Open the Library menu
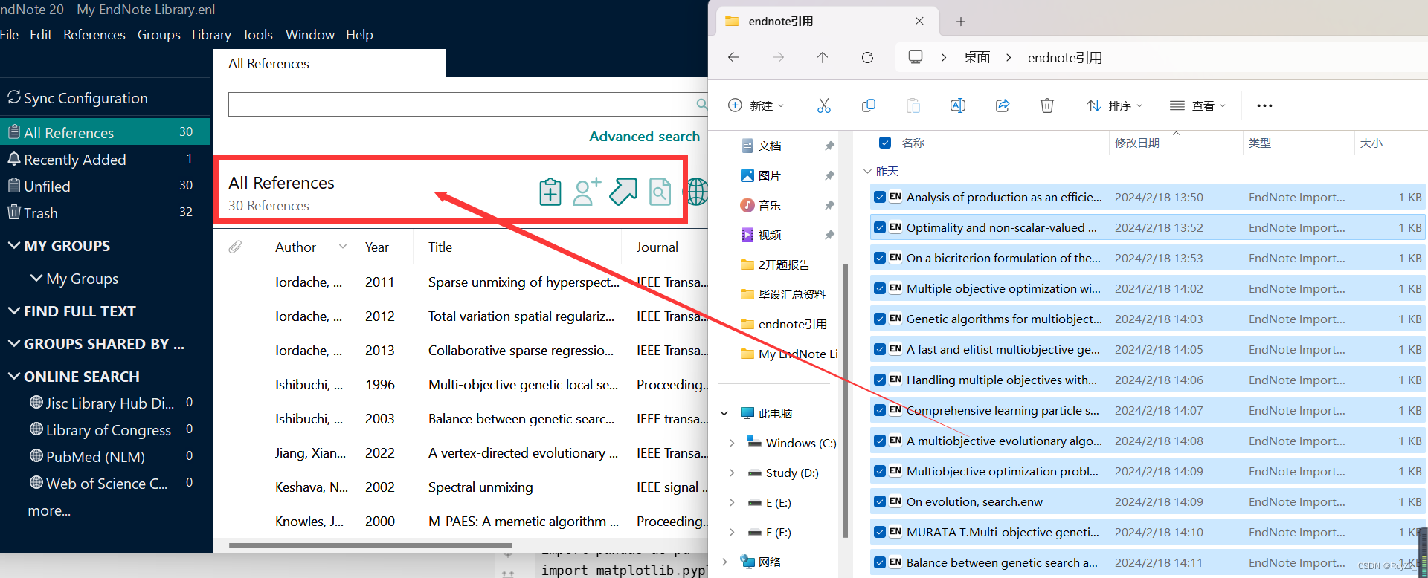Screen dimensions: 1428x578 pyautogui.click(x=211, y=34)
